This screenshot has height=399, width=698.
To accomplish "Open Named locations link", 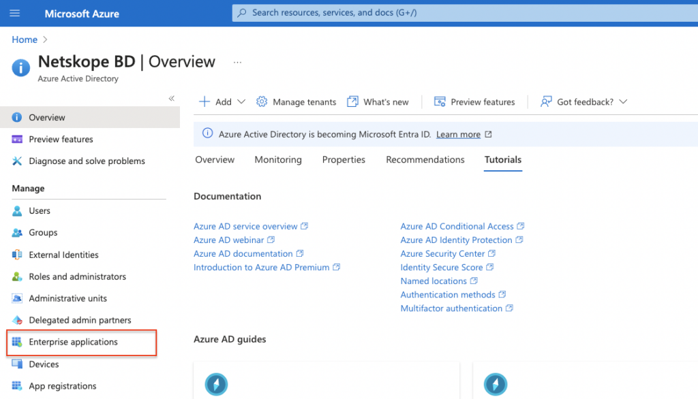I will (434, 281).
